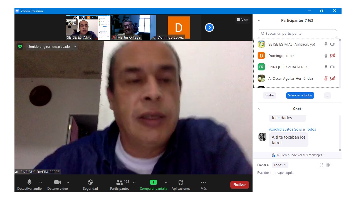The width and height of the screenshot is (356, 200).
Task: Click the Buscar un participante search field
Action: (297, 34)
